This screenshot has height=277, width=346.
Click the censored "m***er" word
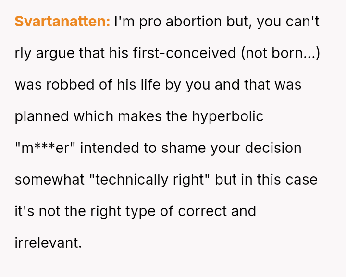tap(45, 148)
